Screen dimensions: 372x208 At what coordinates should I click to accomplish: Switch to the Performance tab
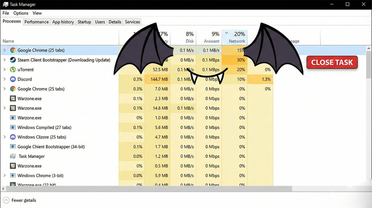click(x=36, y=22)
